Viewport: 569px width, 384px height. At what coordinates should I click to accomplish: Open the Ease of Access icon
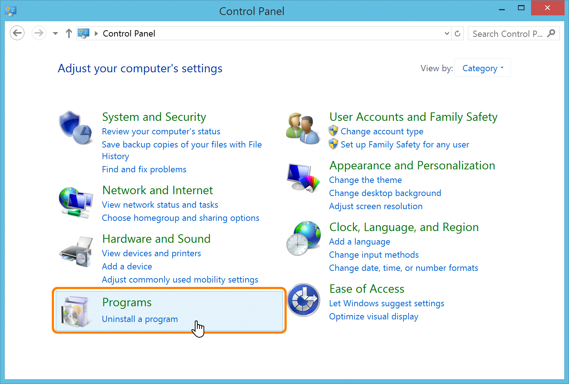pyautogui.click(x=303, y=300)
